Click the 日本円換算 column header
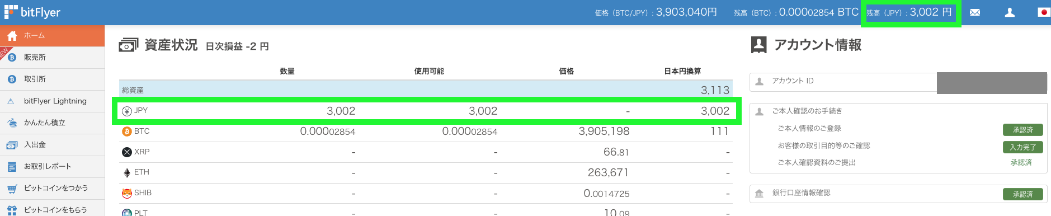This screenshot has height=216, width=1051. tap(682, 71)
